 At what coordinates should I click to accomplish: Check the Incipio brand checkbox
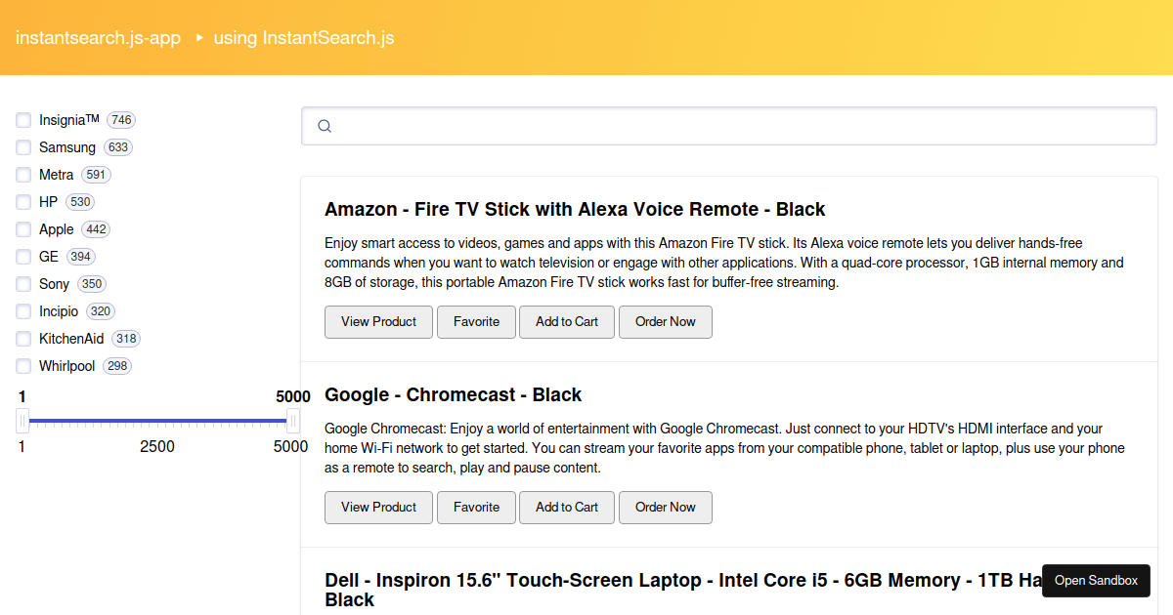[22, 310]
